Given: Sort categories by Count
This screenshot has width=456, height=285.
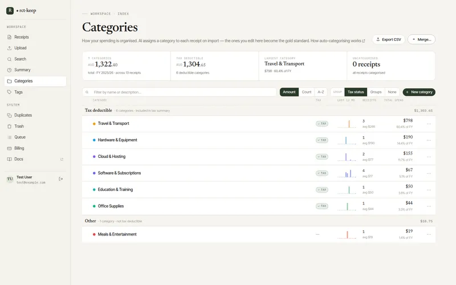Looking at the screenshot, I should coord(307,92).
